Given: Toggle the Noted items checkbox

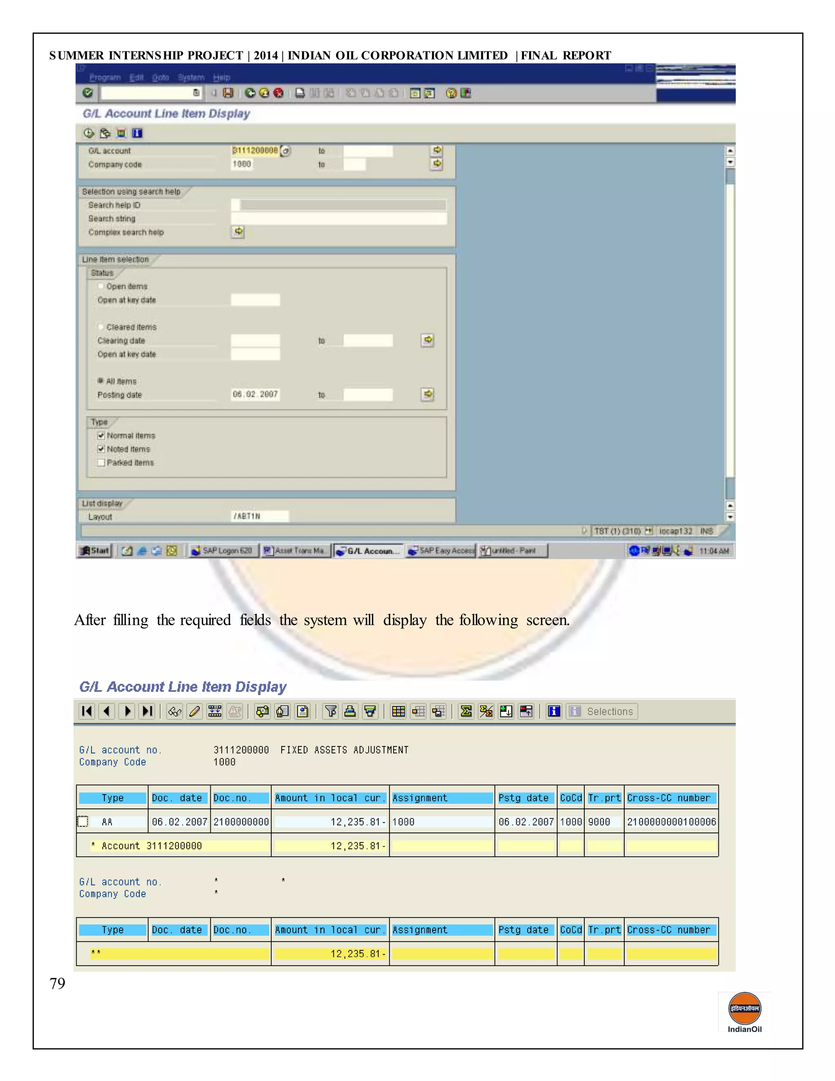Looking at the screenshot, I should [101, 449].
